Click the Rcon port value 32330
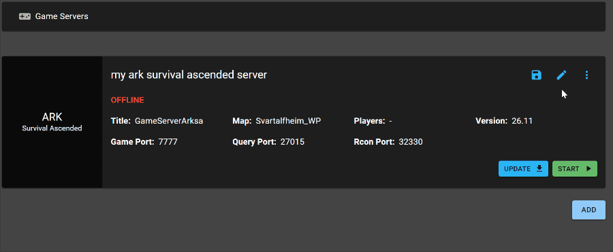The height and width of the screenshot is (252, 613). pos(411,142)
